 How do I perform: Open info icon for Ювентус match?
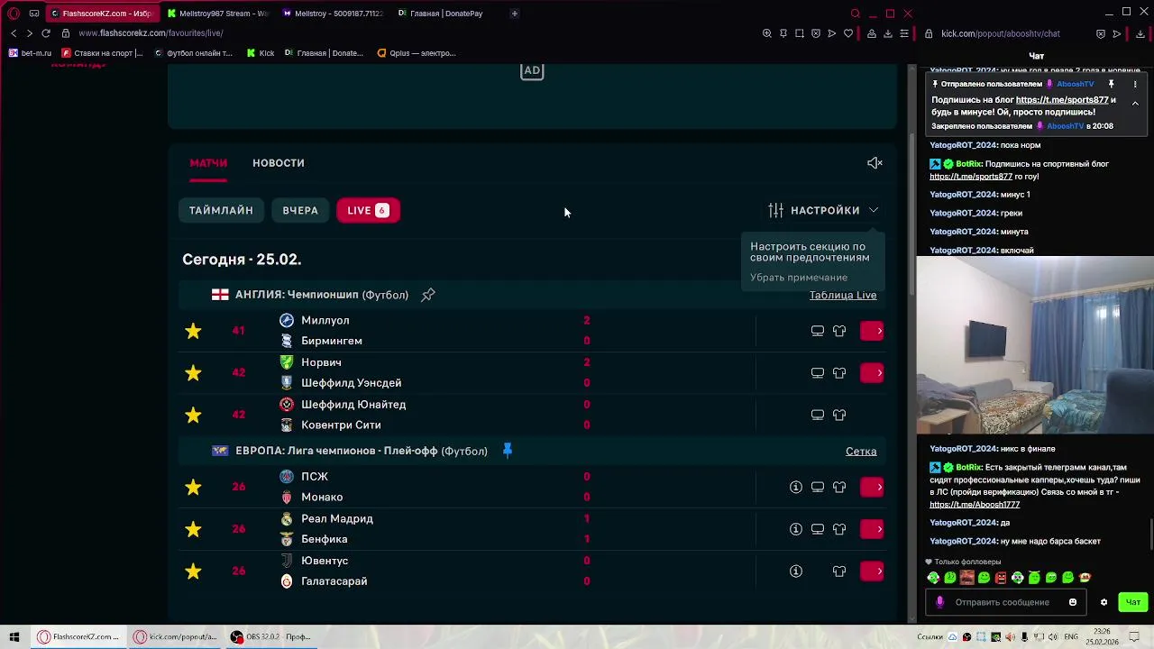point(796,571)
